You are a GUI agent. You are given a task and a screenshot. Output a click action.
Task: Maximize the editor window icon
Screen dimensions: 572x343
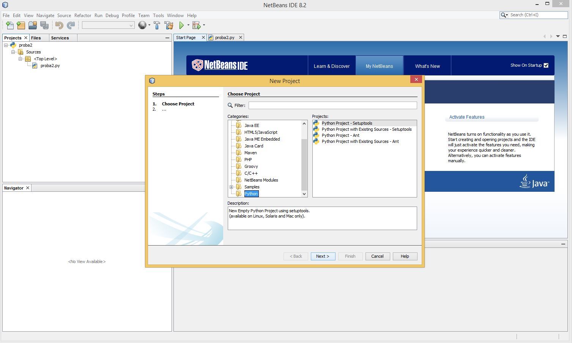[x=565, y=36]
